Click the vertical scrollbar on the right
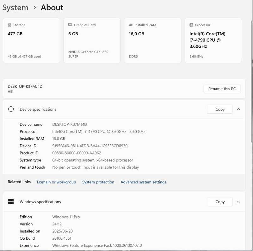Screen dimensions: 253x251 [x=251, y=81]
